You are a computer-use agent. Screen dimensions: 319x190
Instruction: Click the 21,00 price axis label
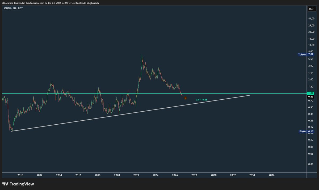click(x=311, y=32)
